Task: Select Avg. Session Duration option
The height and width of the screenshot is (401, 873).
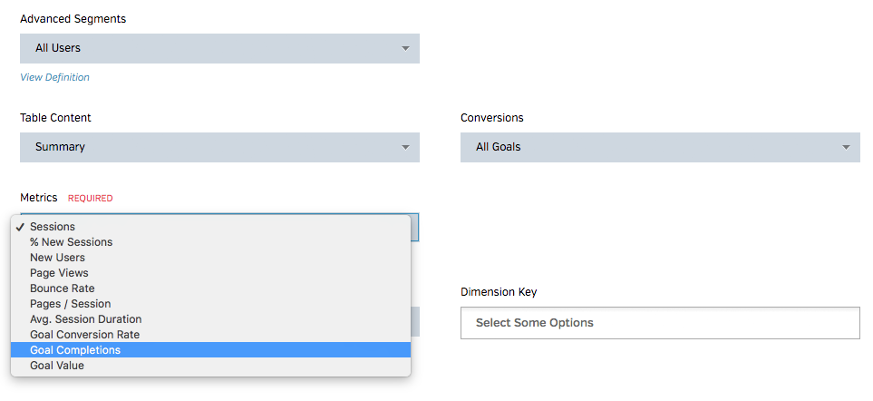Action: click(85, 319)
